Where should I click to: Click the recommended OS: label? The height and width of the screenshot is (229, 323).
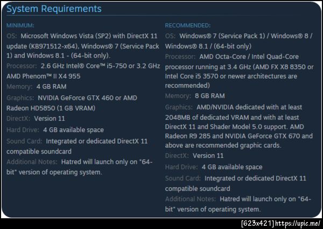(x=170, y=36)
